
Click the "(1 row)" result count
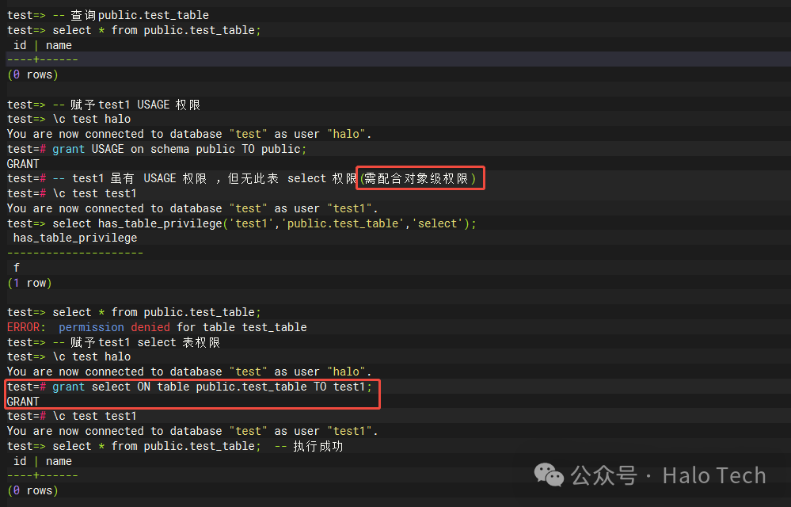click(x=29, y=283)
